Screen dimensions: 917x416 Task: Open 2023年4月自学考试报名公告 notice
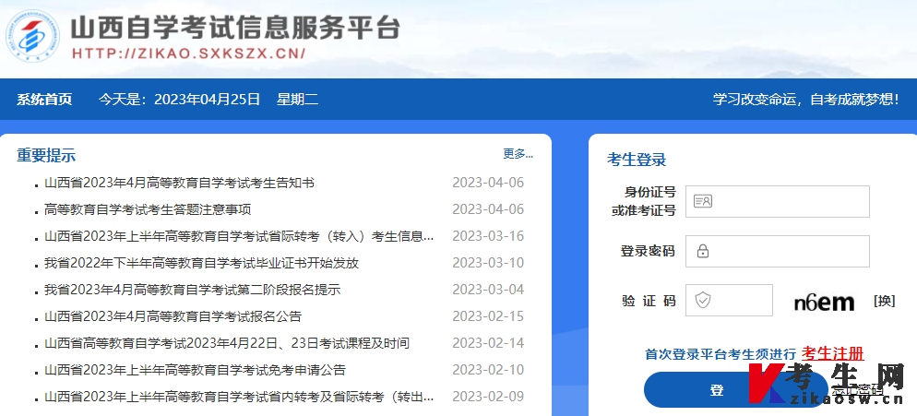(173, 316)
